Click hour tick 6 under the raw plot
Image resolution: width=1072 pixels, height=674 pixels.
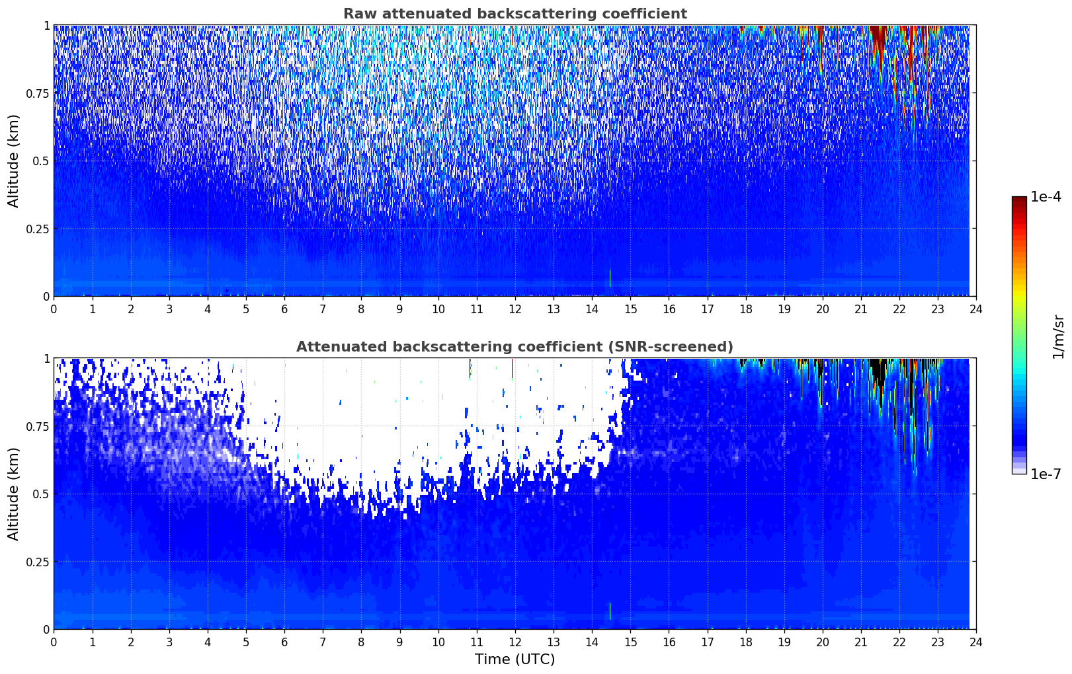click(284, 309)
